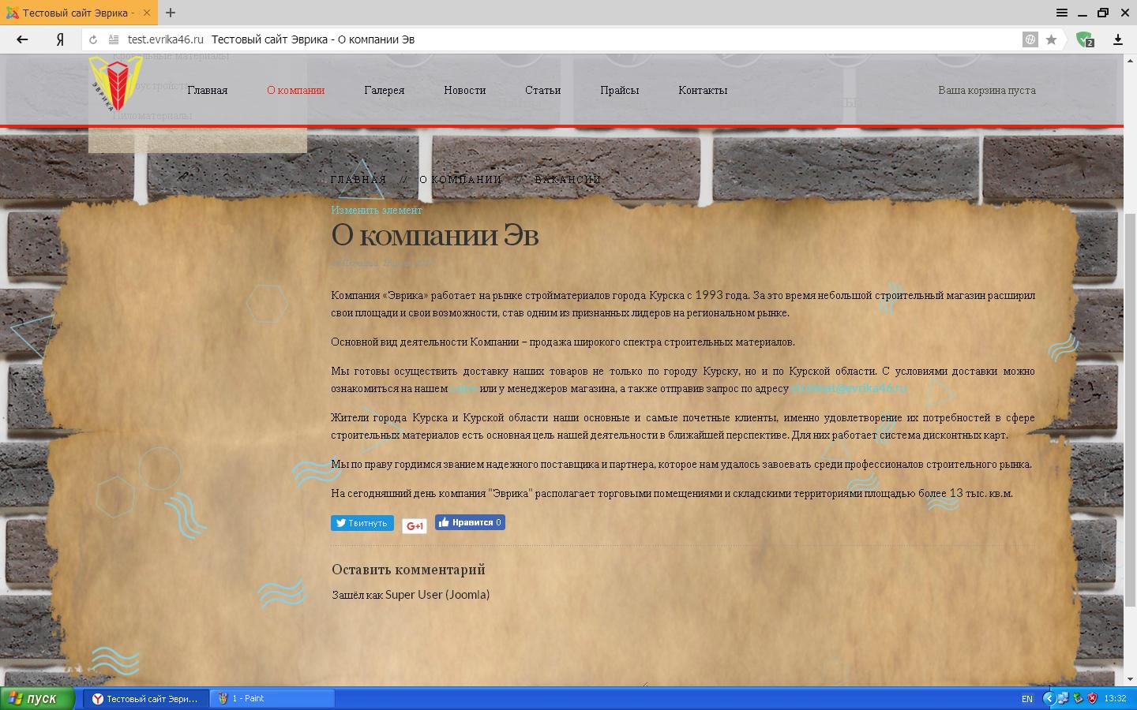Open the green shield extension icon
1137x710 pixels.
1084,39
